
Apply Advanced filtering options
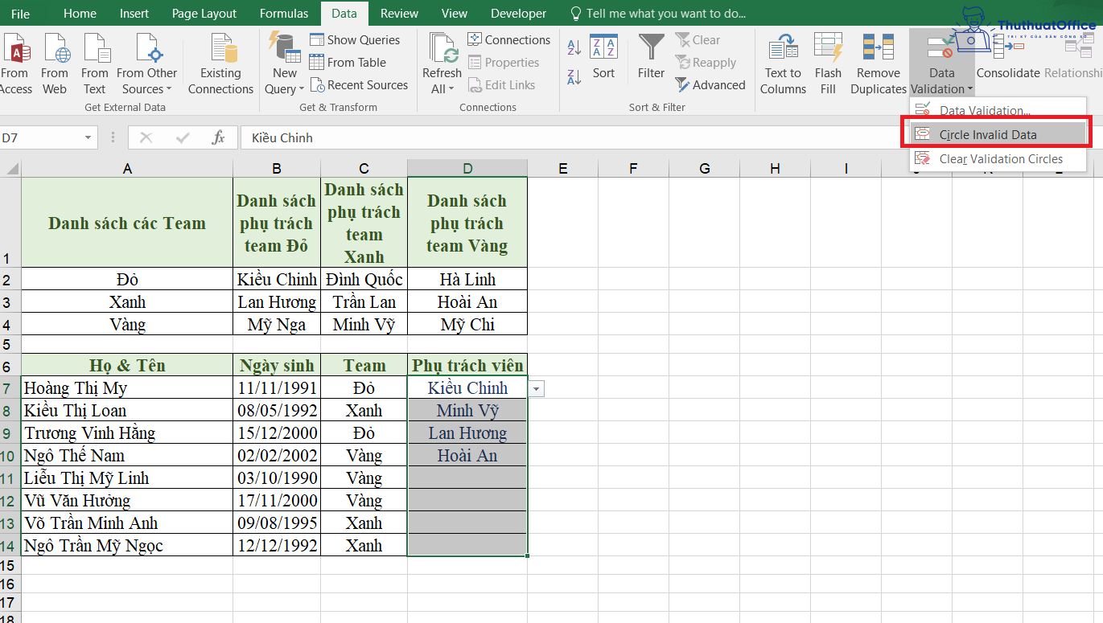711,84
